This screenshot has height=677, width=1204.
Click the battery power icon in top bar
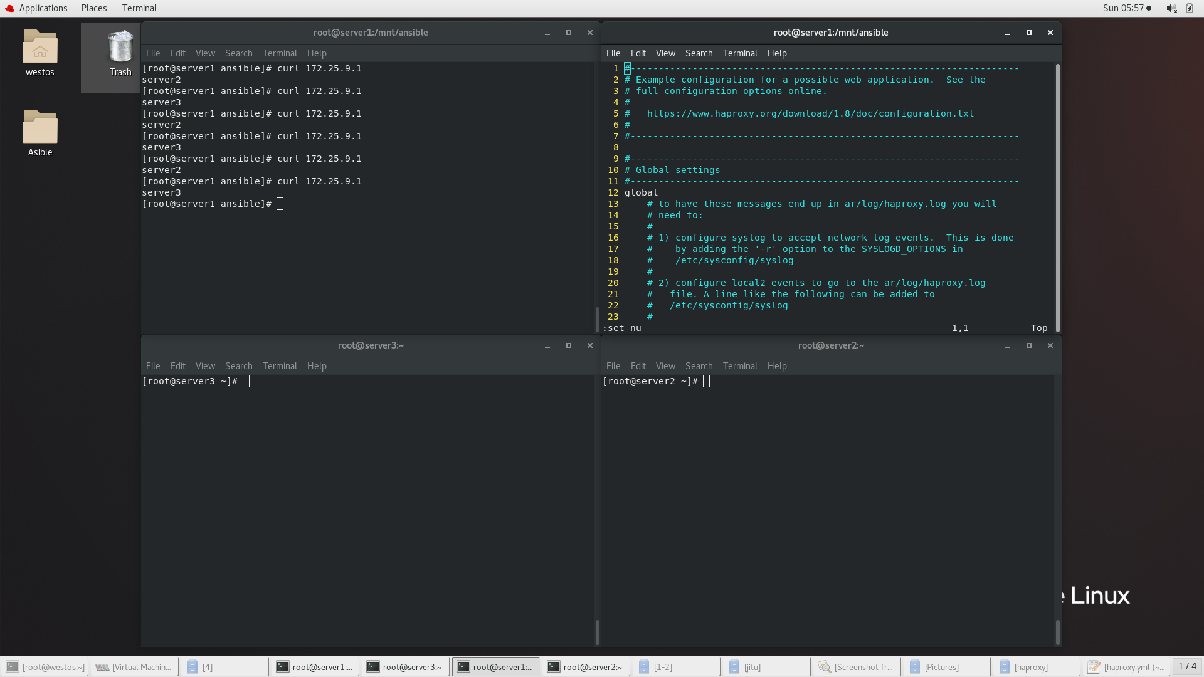pyautogui.click(x=1190, y=8)
